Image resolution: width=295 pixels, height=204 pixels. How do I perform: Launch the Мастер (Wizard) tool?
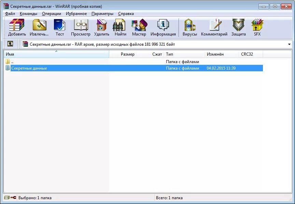coord(139,27)
